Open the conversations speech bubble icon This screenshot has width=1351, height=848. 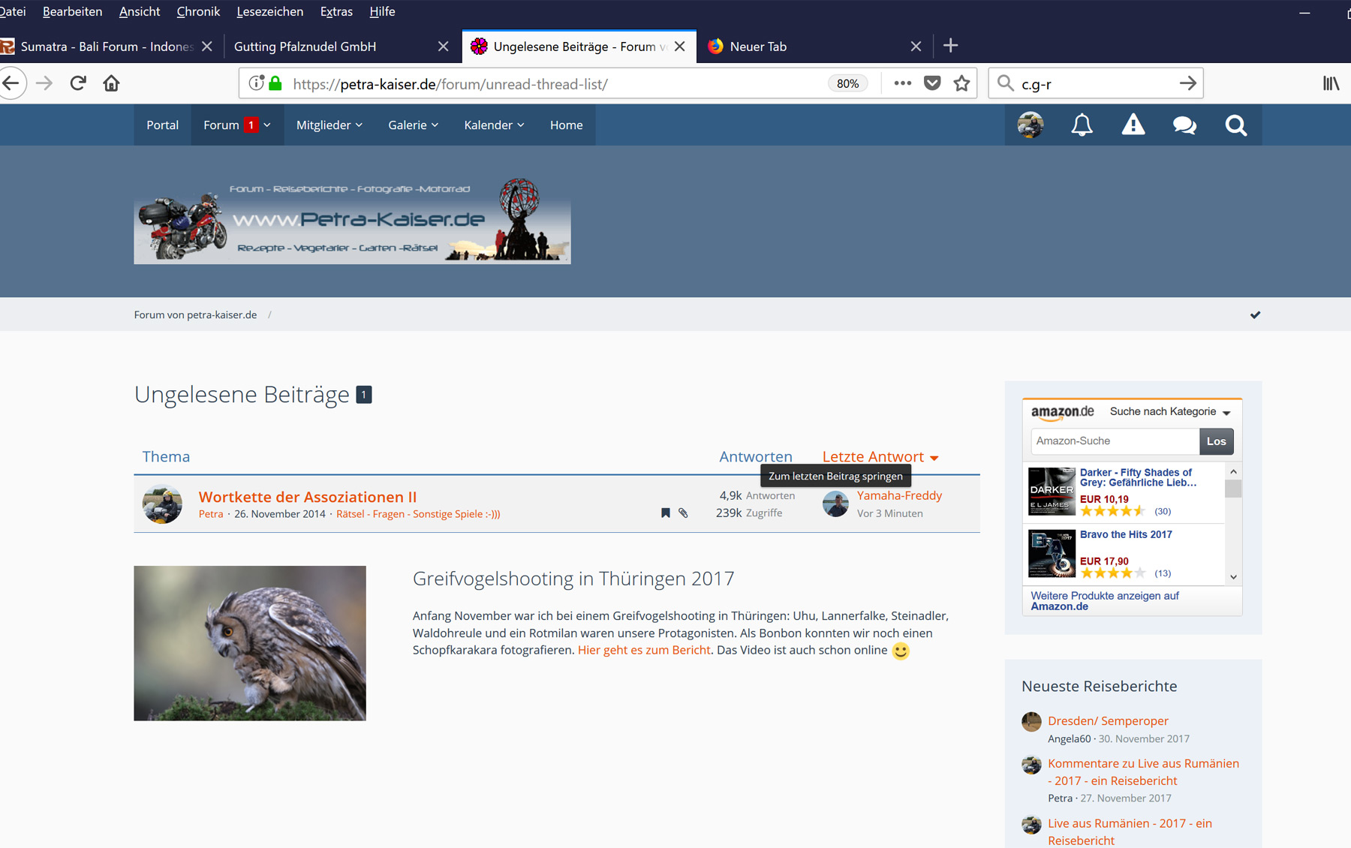1184,125
